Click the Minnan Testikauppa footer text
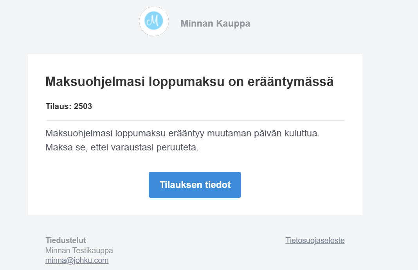This screenshot has width=418, height=270. click(79, 250)
